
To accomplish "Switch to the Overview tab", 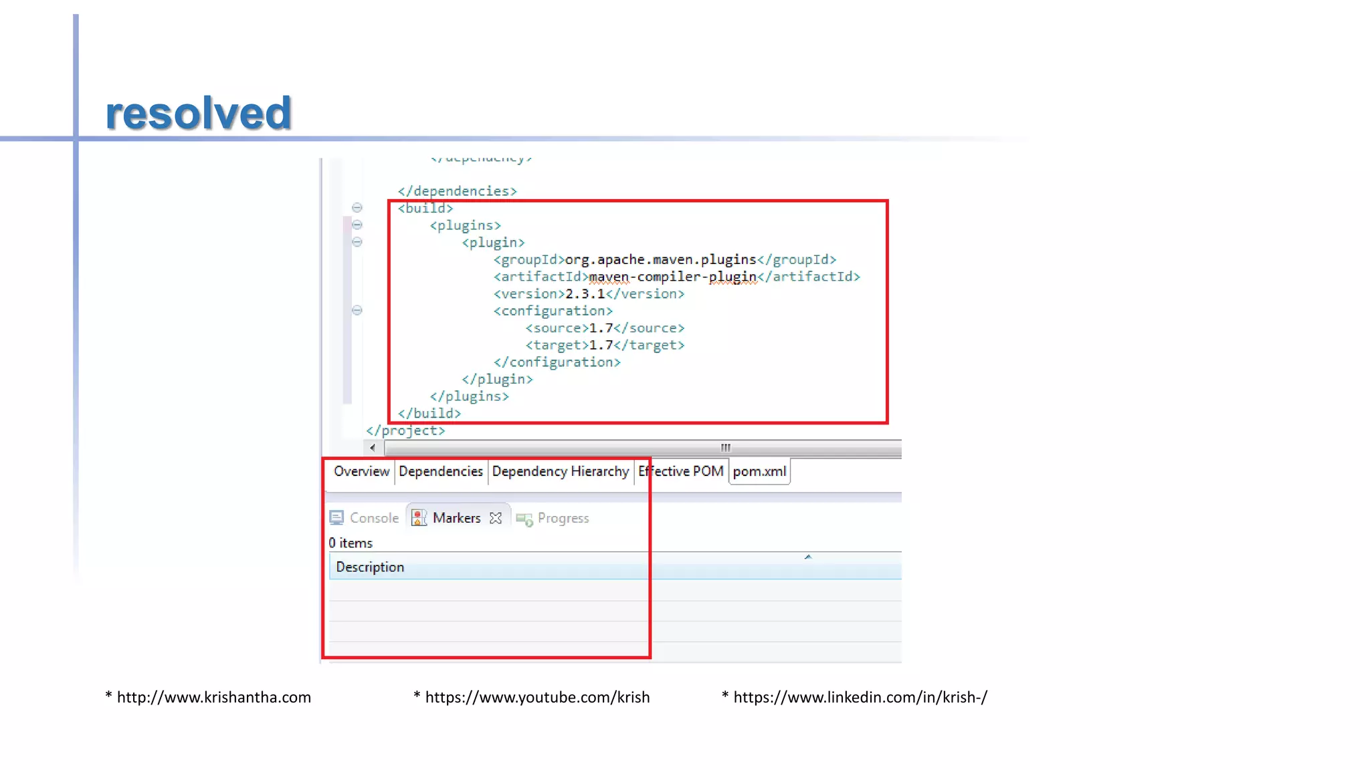I will pyautogui.click(x=361, y=471).
